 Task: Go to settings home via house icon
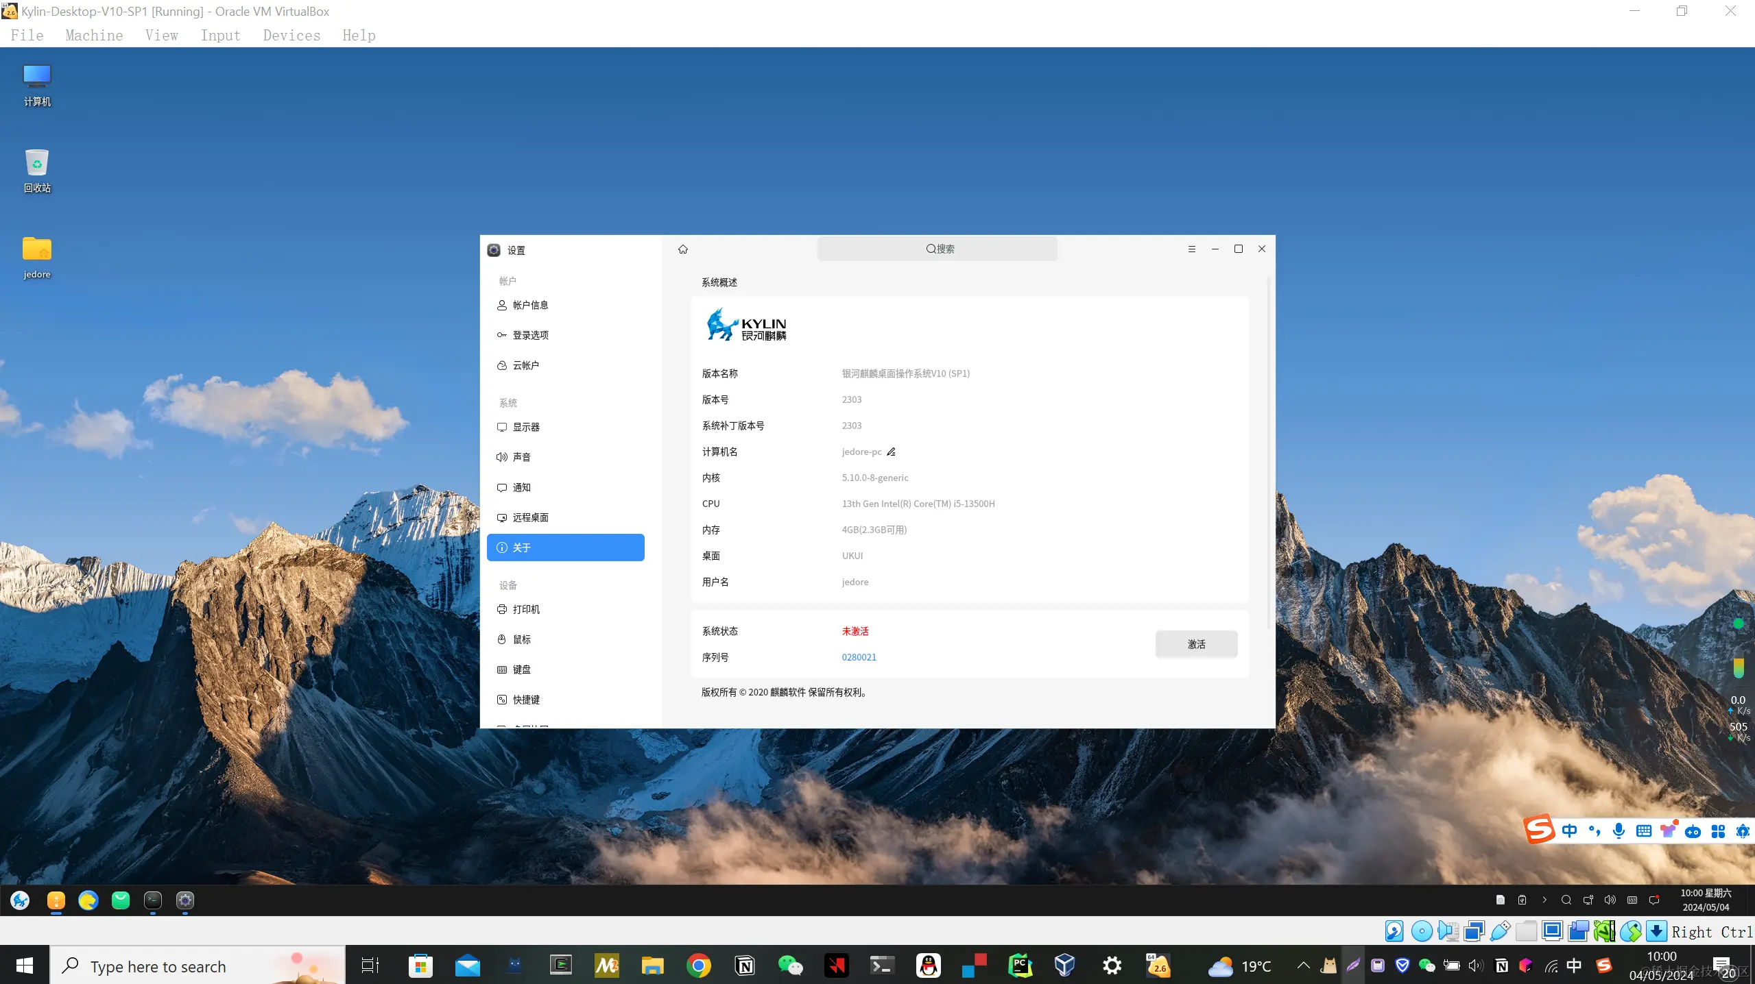[x=682, y=249]
